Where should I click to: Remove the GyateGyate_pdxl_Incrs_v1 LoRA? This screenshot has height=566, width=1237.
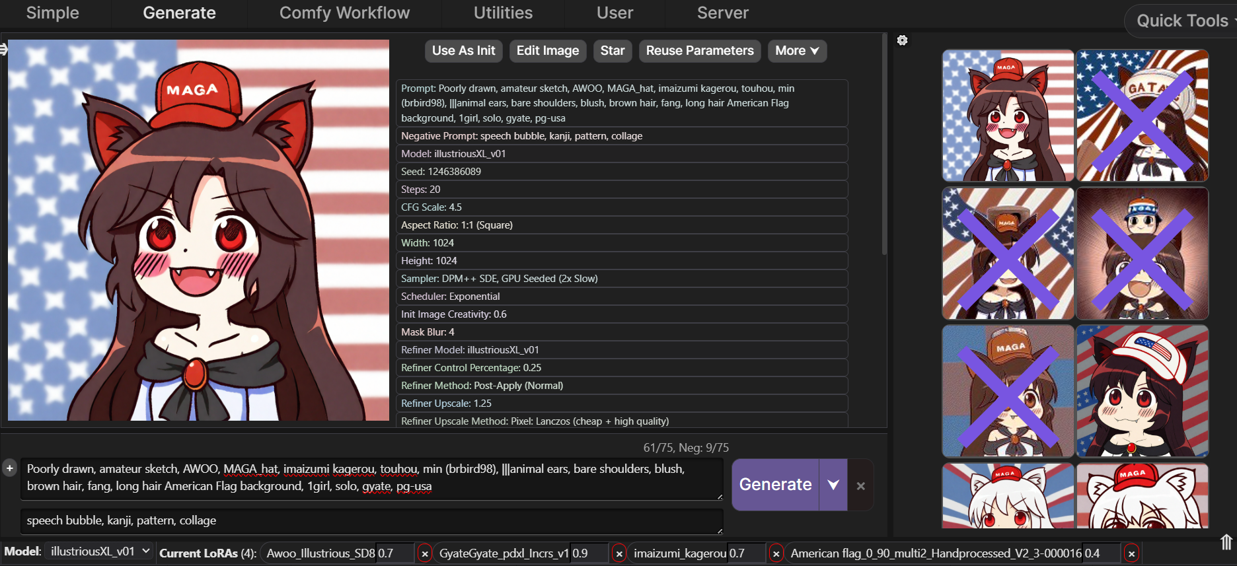618,553
